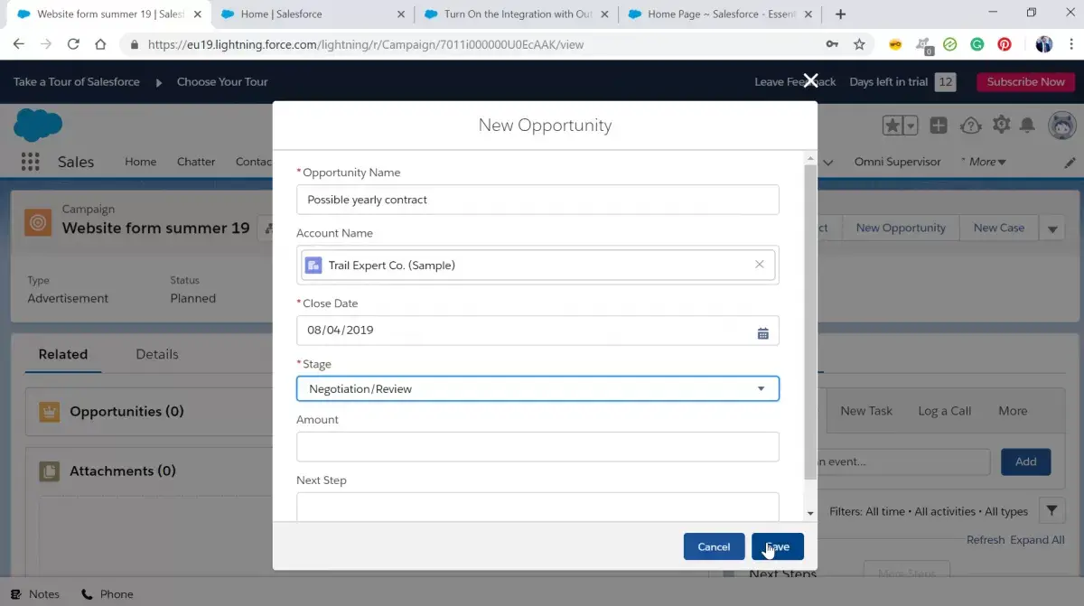Click the Close Date field
This screenshot has width=1084, height=606.
537,331
